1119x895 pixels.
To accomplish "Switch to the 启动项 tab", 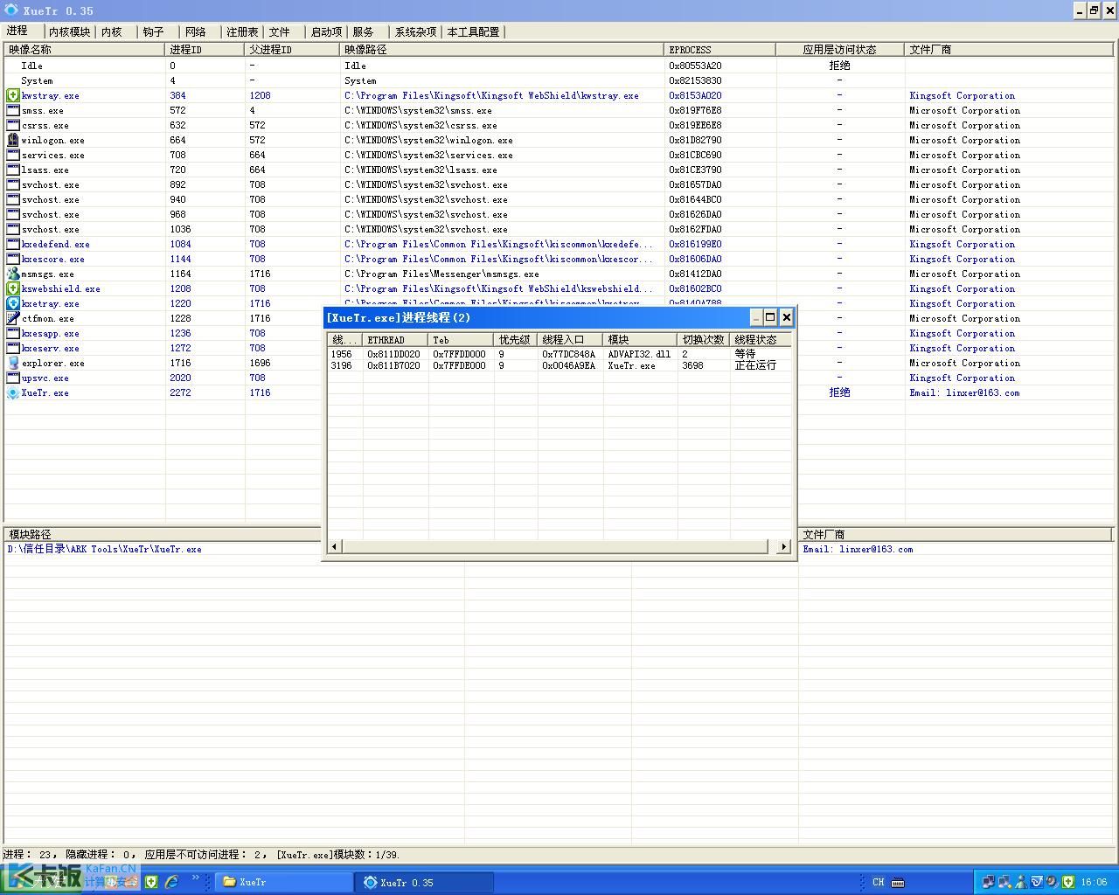I will 326,31.
